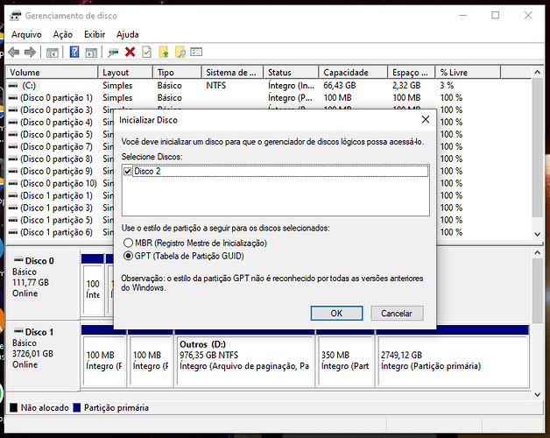Screen dimensions: 550x438
Task: Click the folder search toolbar icon
Action: coord(180,52)
